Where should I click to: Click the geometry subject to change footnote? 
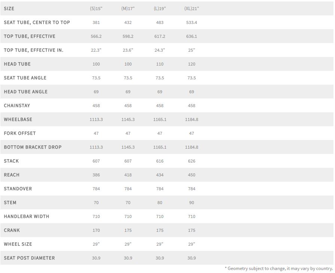pos(278,269)
